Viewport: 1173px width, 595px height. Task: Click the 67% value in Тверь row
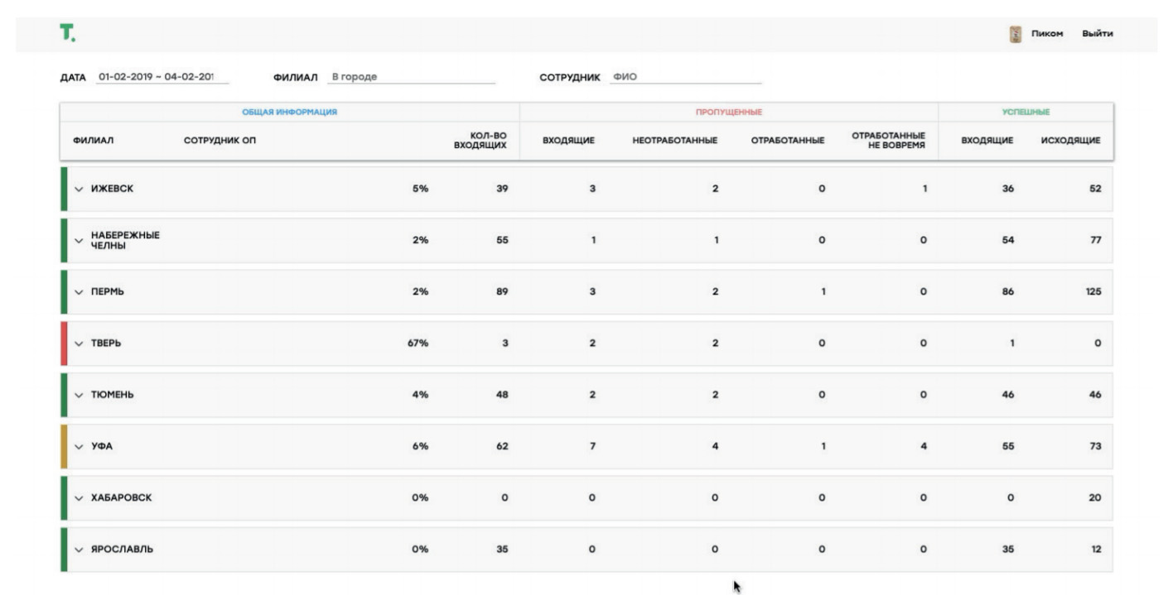coord(418,343)
